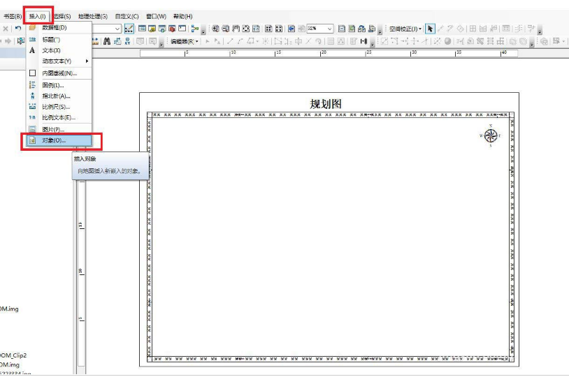Choose 比例尺(S)... scale bar entry
Viewport: 569px width, 377px height.
(59, 107)
